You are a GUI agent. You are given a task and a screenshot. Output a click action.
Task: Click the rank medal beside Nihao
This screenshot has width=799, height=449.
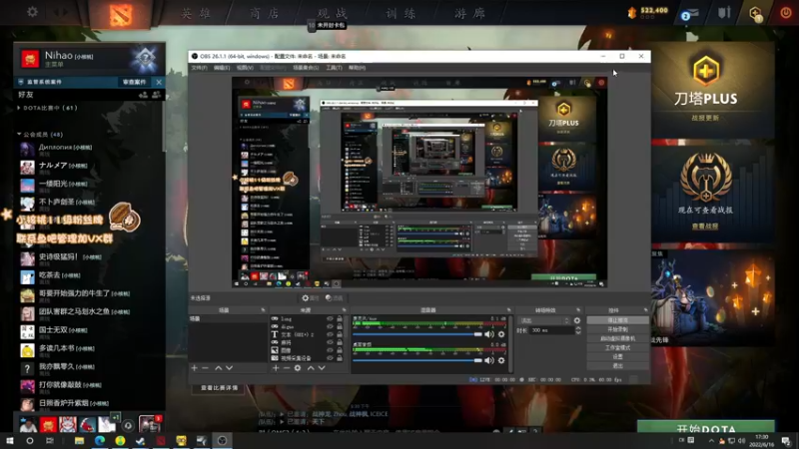click(145, 59)
